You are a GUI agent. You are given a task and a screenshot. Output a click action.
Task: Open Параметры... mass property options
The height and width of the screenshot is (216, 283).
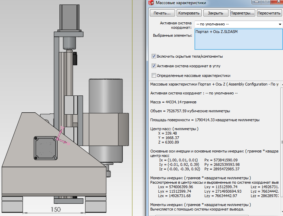pos(243,13)
